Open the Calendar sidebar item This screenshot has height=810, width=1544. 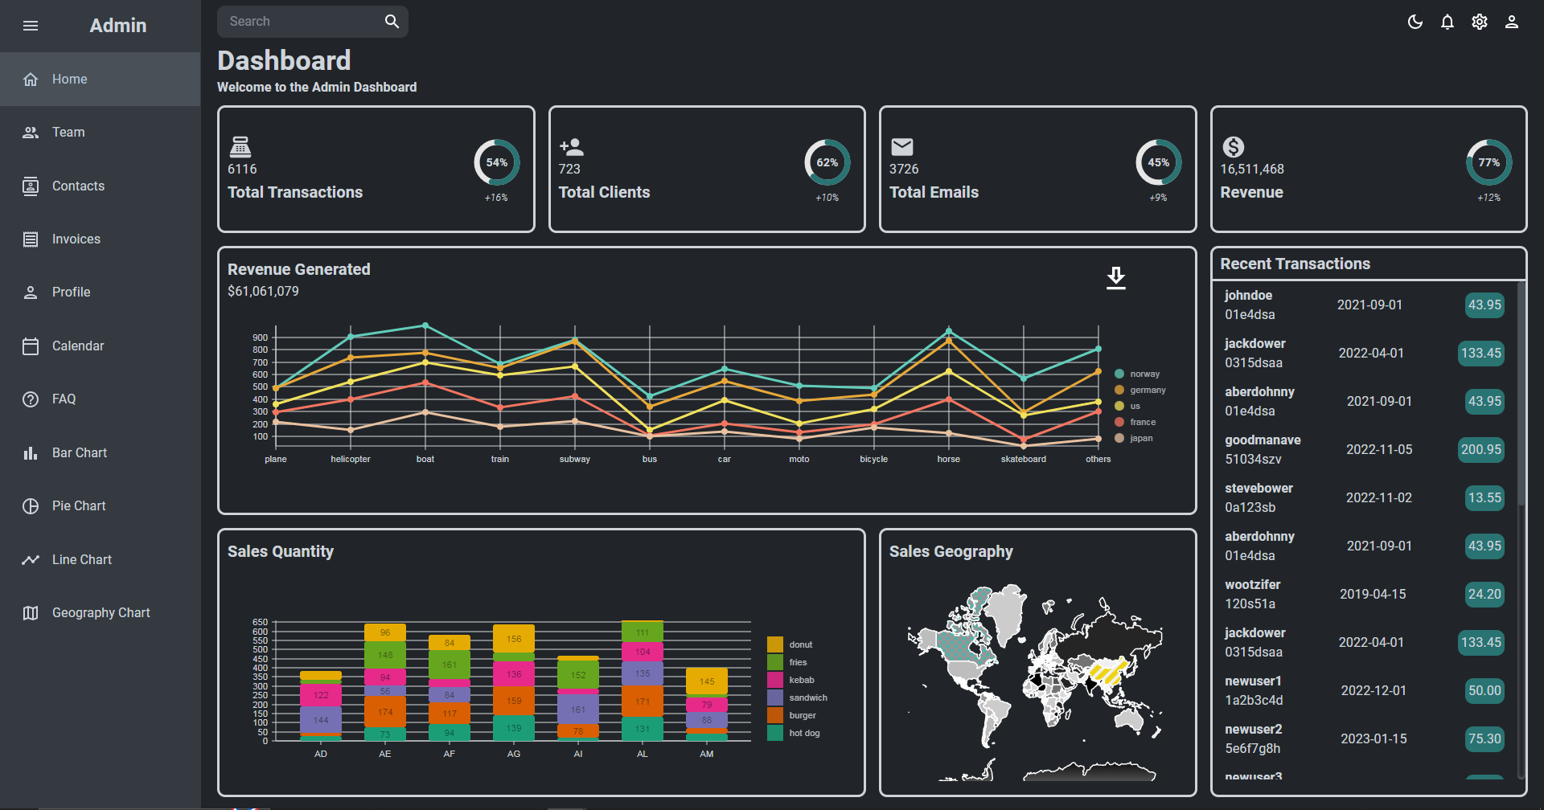pyautogui.click(x=78, y=346)
